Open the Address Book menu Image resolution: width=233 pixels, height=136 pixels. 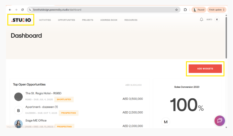(109, 20)
